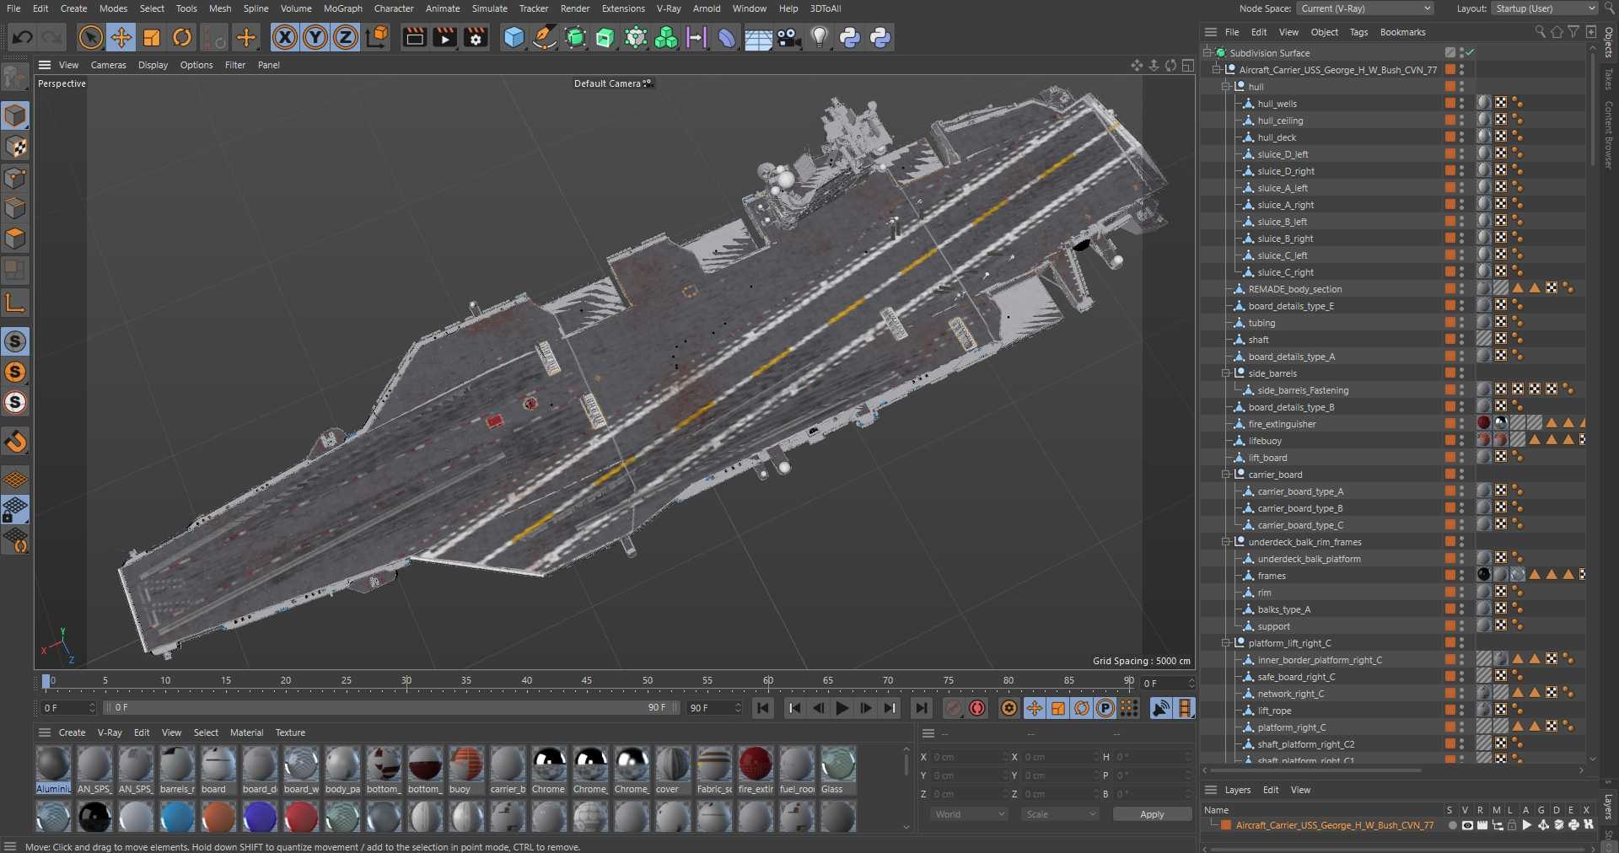Image resolution: width=1619 pixels, height=853 pixels.
Task: Click the end frame 90 F field
Action: coord(715,708)
